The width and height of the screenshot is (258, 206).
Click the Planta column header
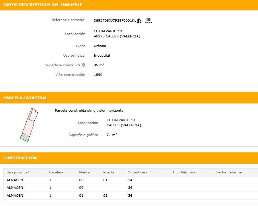click(x=84, y=172)
